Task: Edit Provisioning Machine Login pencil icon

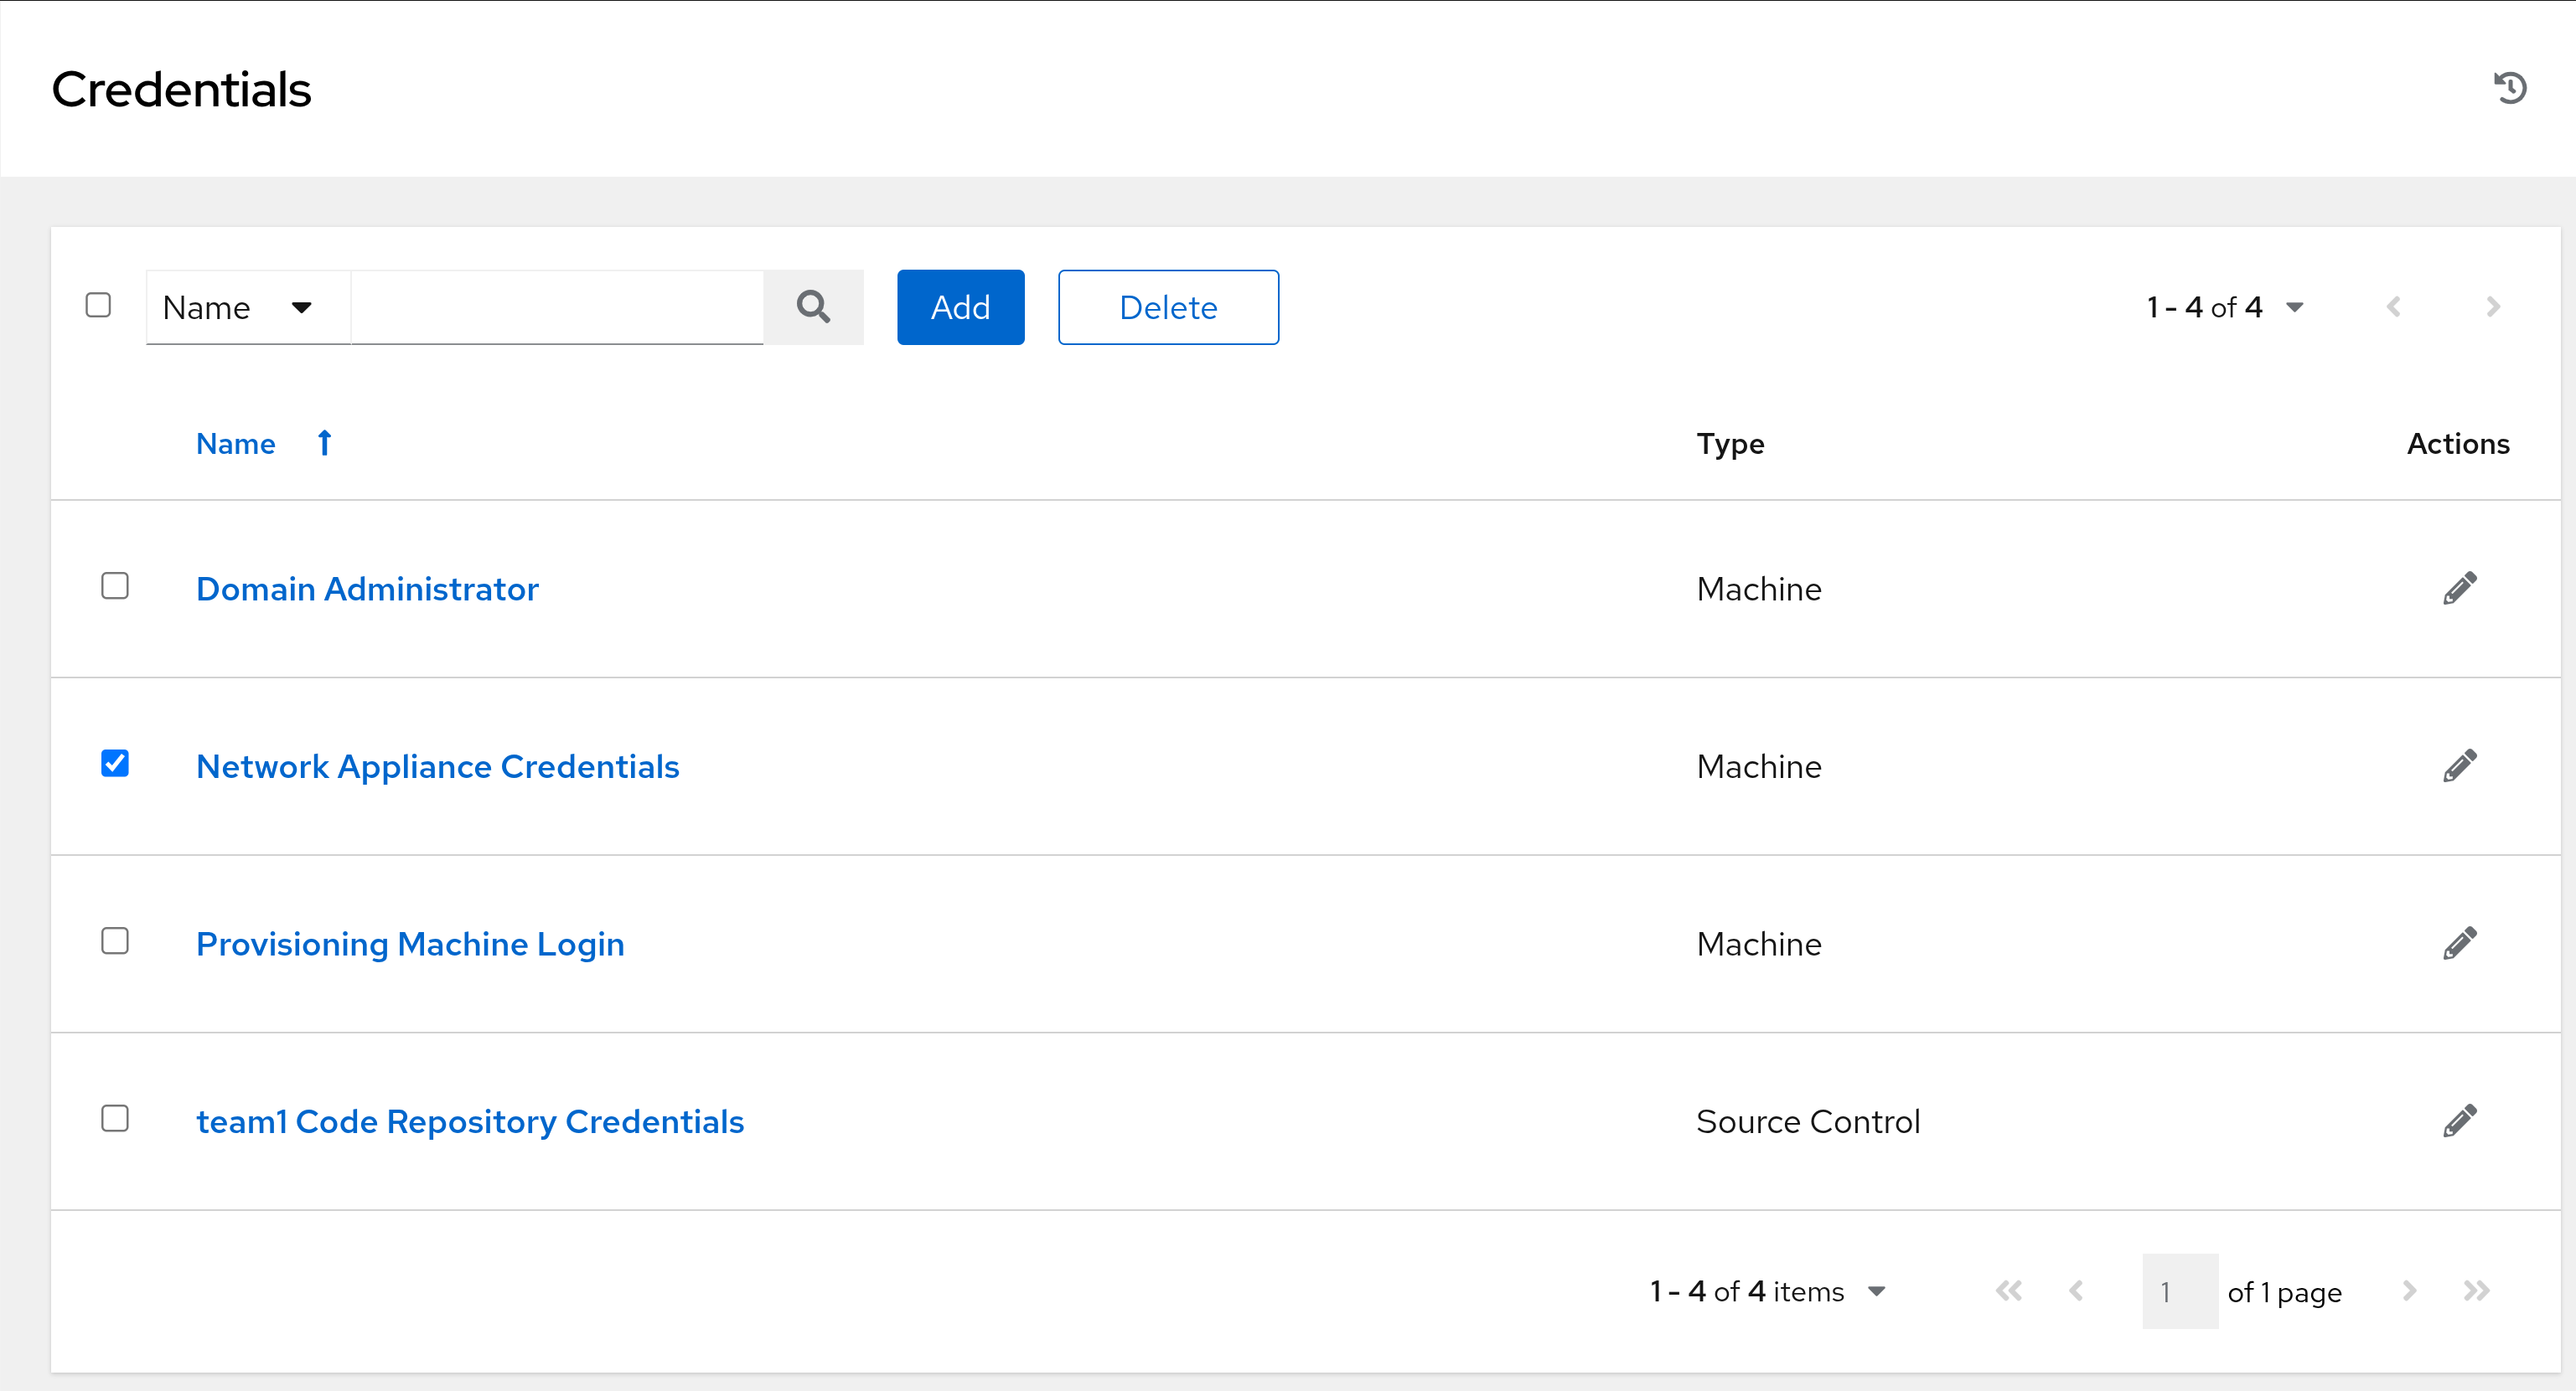Action: [2460, 943]
